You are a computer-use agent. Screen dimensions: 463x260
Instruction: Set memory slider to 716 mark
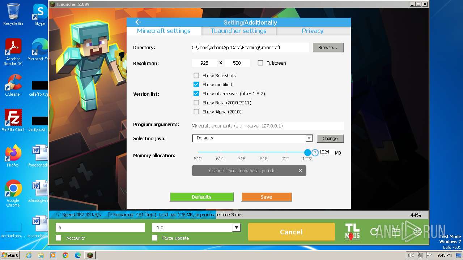tap(242, 152)
